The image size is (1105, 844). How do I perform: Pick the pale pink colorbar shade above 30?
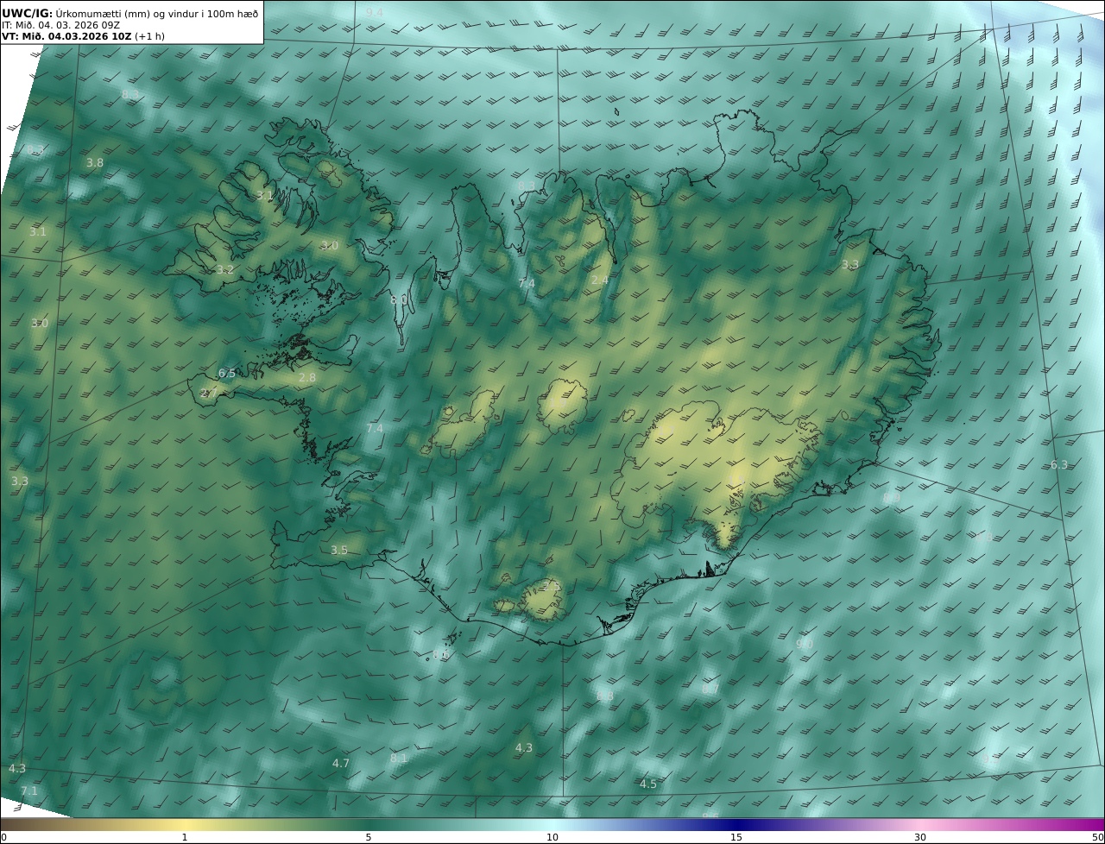(x=920, y=824)
